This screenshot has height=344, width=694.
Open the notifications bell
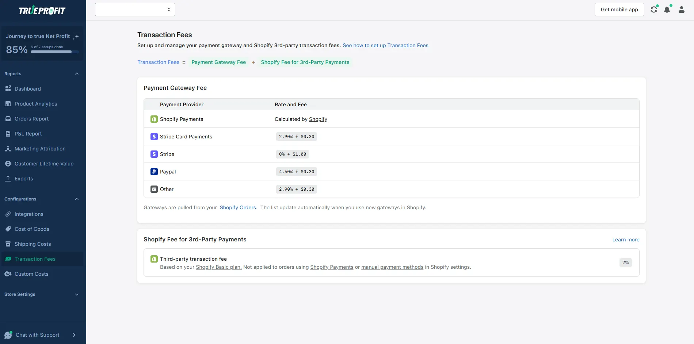667,9
